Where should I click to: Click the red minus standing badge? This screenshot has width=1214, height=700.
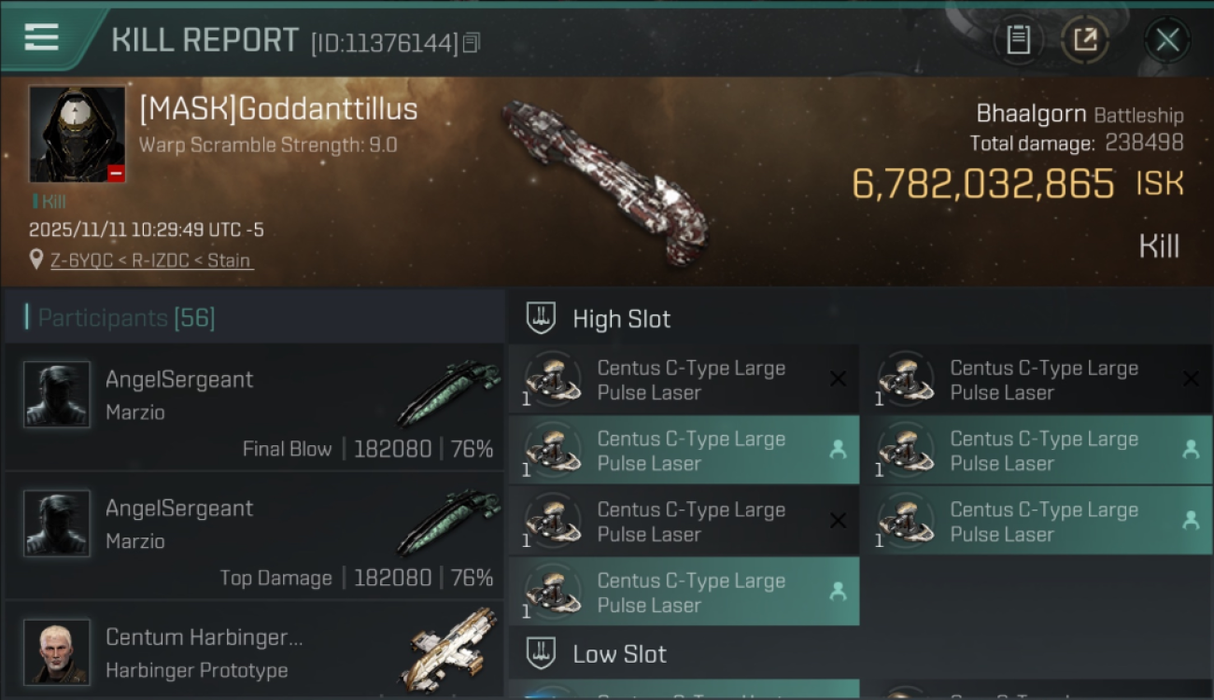(116, 173)
